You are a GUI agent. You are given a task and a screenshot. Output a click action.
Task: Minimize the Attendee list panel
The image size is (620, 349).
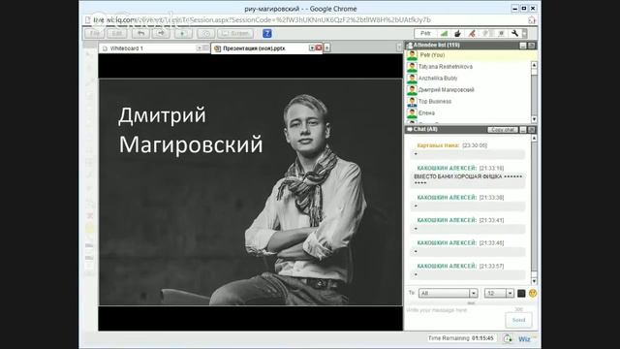(523, 46)
